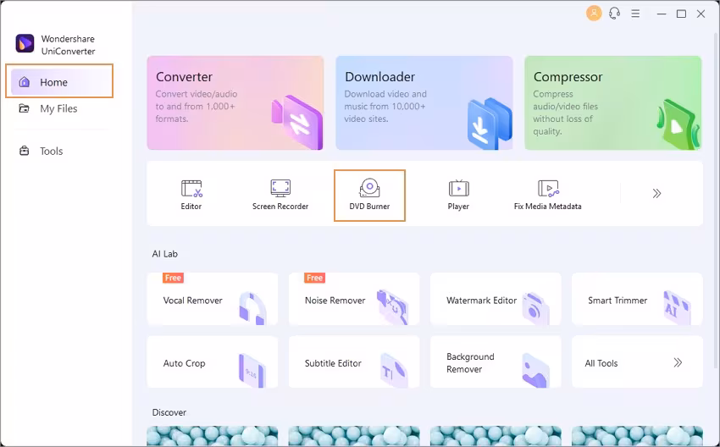Click the Tools toolbox icon
The width and height of the screenshot is (720, 447).
24,151
